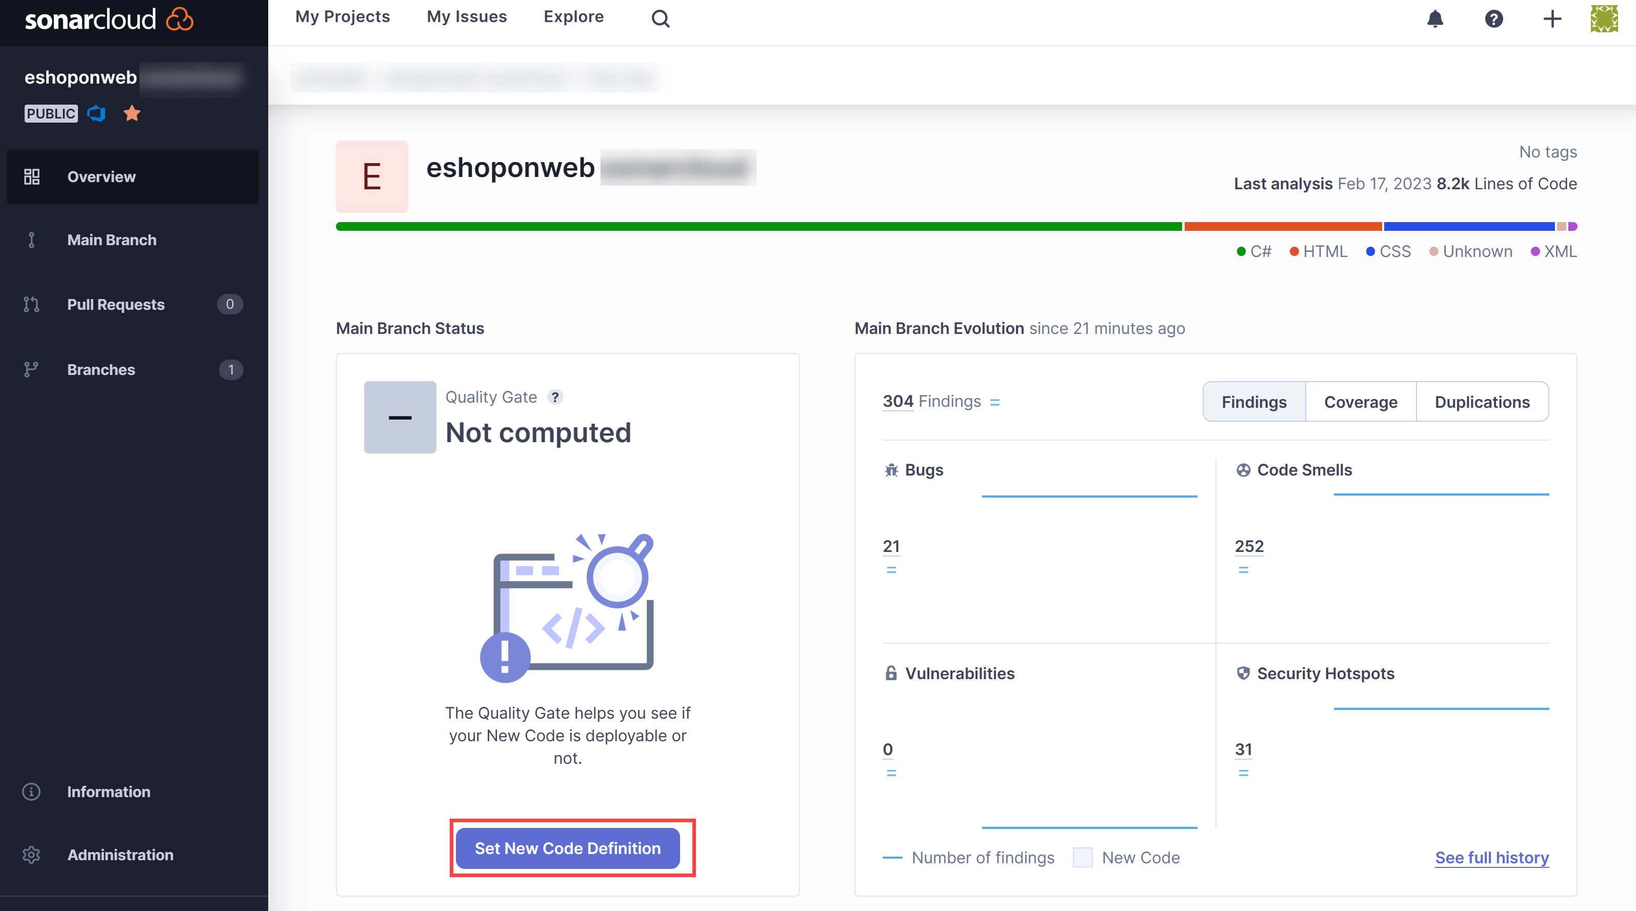Click the Bugs count 21
Viewport: 1636px width, 911px height.
tap(891, 546)
